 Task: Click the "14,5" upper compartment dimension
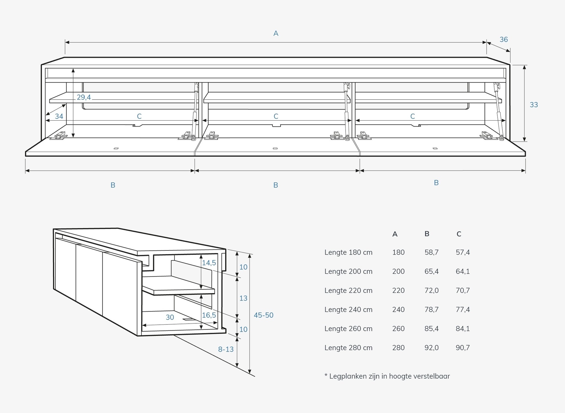pos(209,263)
